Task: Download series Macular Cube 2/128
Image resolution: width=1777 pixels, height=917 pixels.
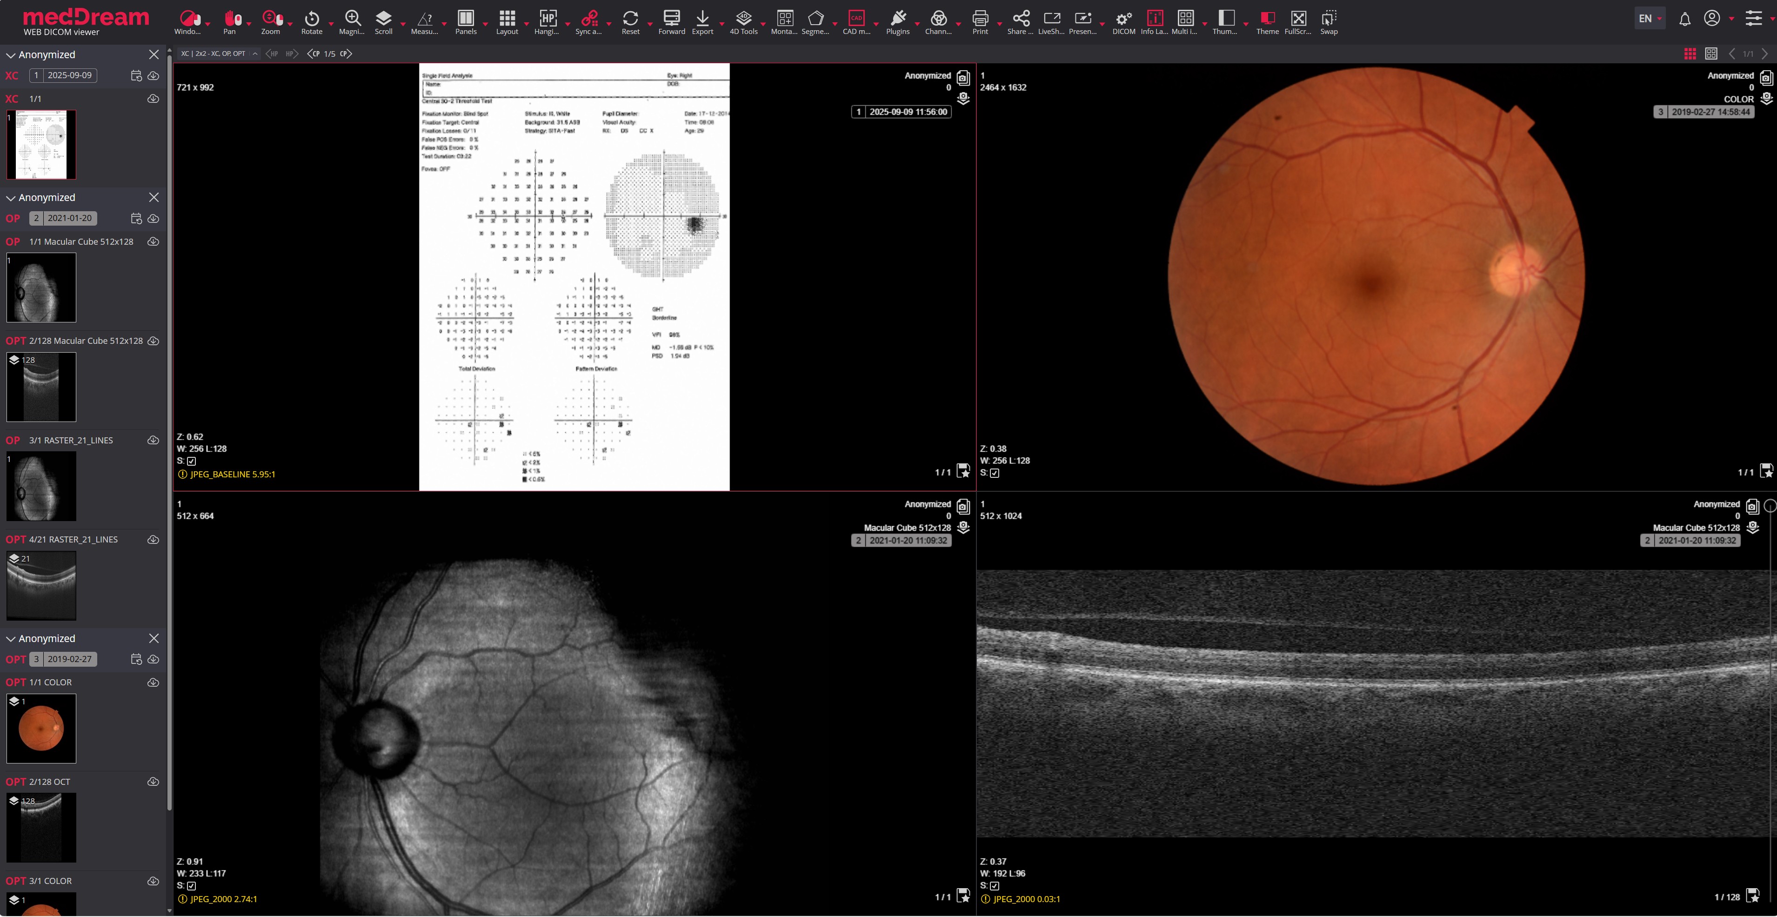Action: (153, 341)
